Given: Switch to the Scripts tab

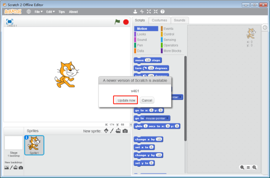Looking at the screenshot, I should click(x=140, y=20).
